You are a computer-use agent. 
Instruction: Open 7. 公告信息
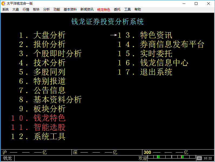42,90
